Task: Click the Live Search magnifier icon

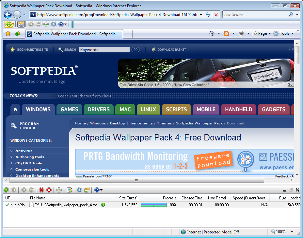Action: click(x=291, y=14)
